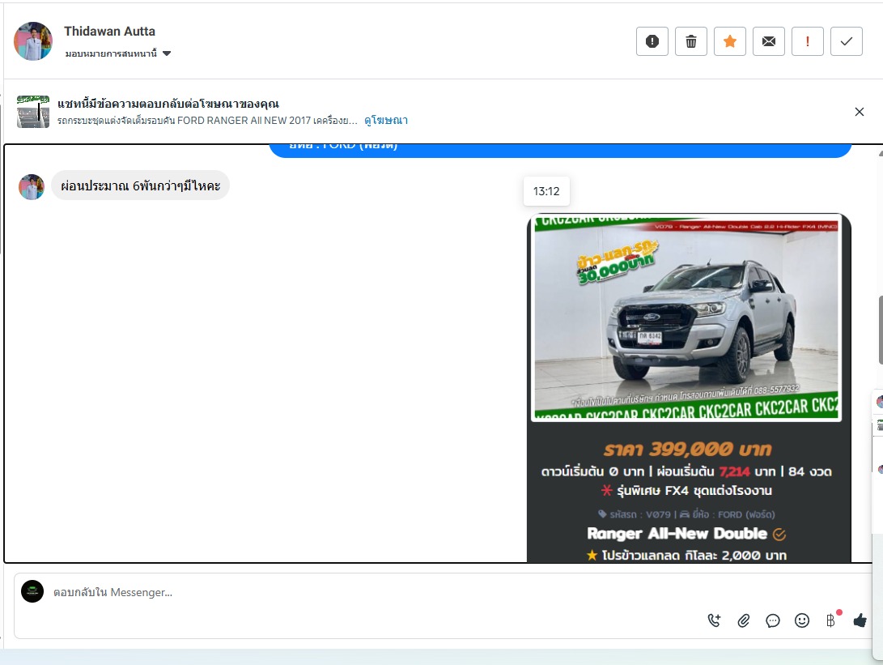
Task: Click Thidawan Autta contact name
Action: [110, 32]
